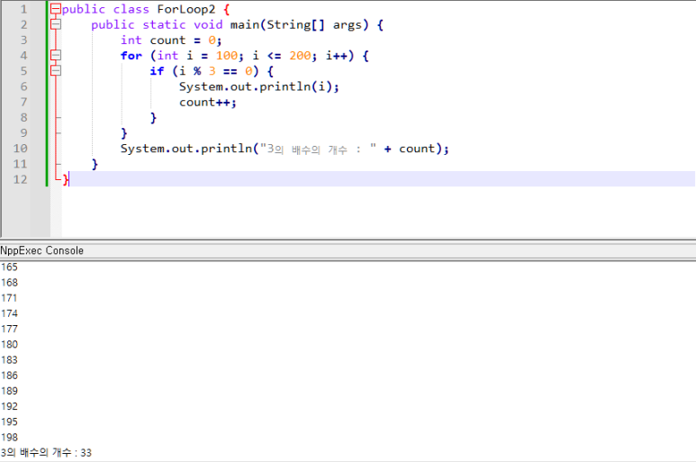Click the 'static' keyword on line 2
Viewport: 696px width, 462px height.
[x=164, y=25]
